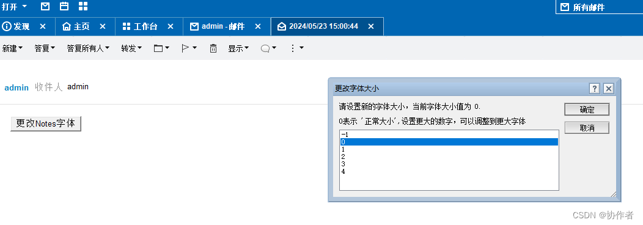Open the chat bubble icon menu
Screen dimensions: 643x225
[x=268, y=48]
